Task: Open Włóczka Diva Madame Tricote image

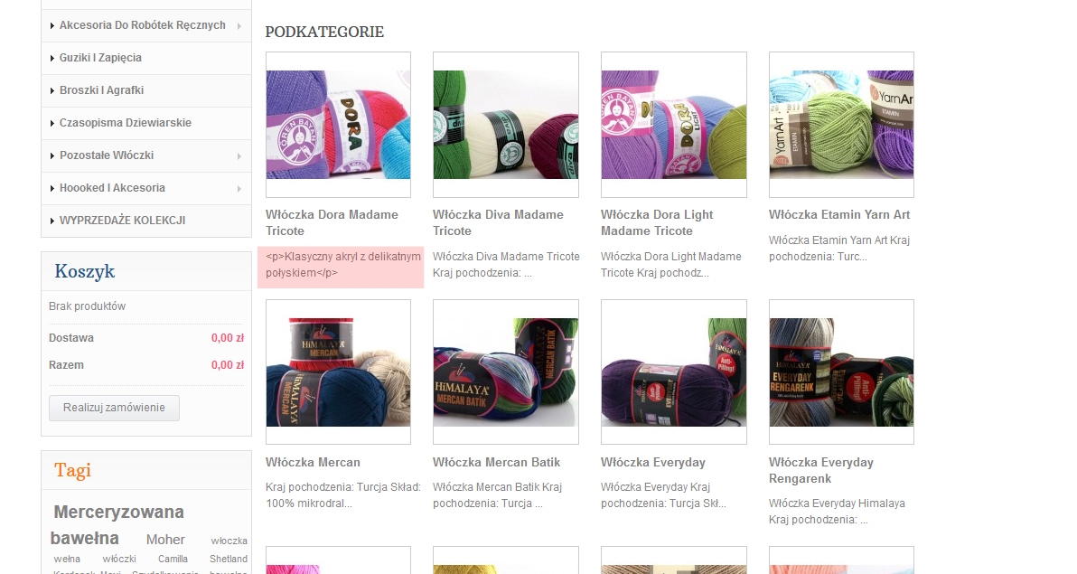Action: [506, 125]
